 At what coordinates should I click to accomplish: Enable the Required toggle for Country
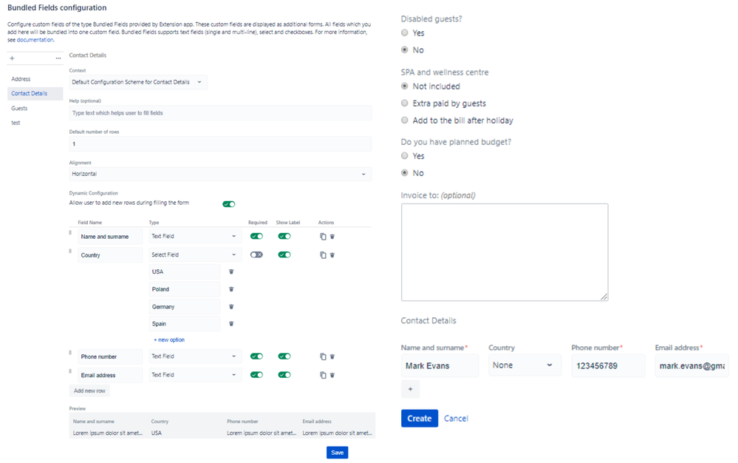click(256, 254)
